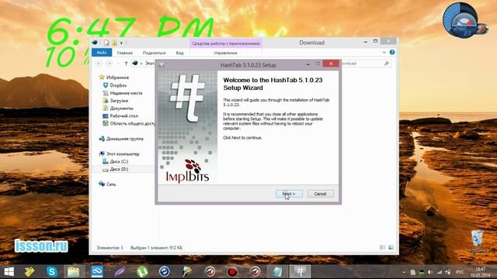Click the Средства работы с приложениями tab header
The width and height of the screenshot is (497, 279).
[x=226, y=43]
